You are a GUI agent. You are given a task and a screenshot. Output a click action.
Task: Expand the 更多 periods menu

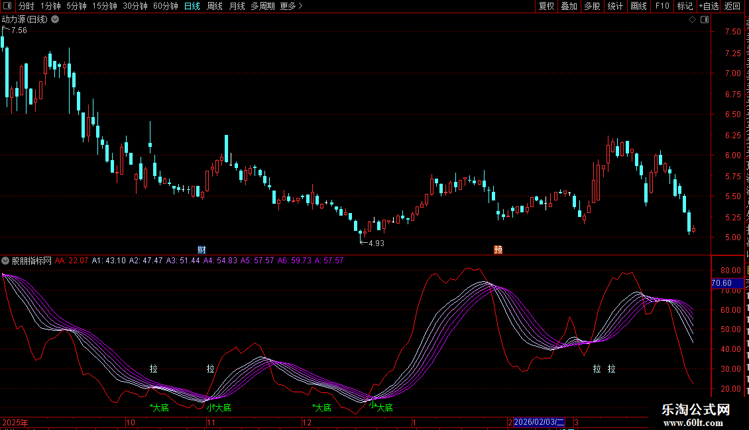tap(291, 6)
